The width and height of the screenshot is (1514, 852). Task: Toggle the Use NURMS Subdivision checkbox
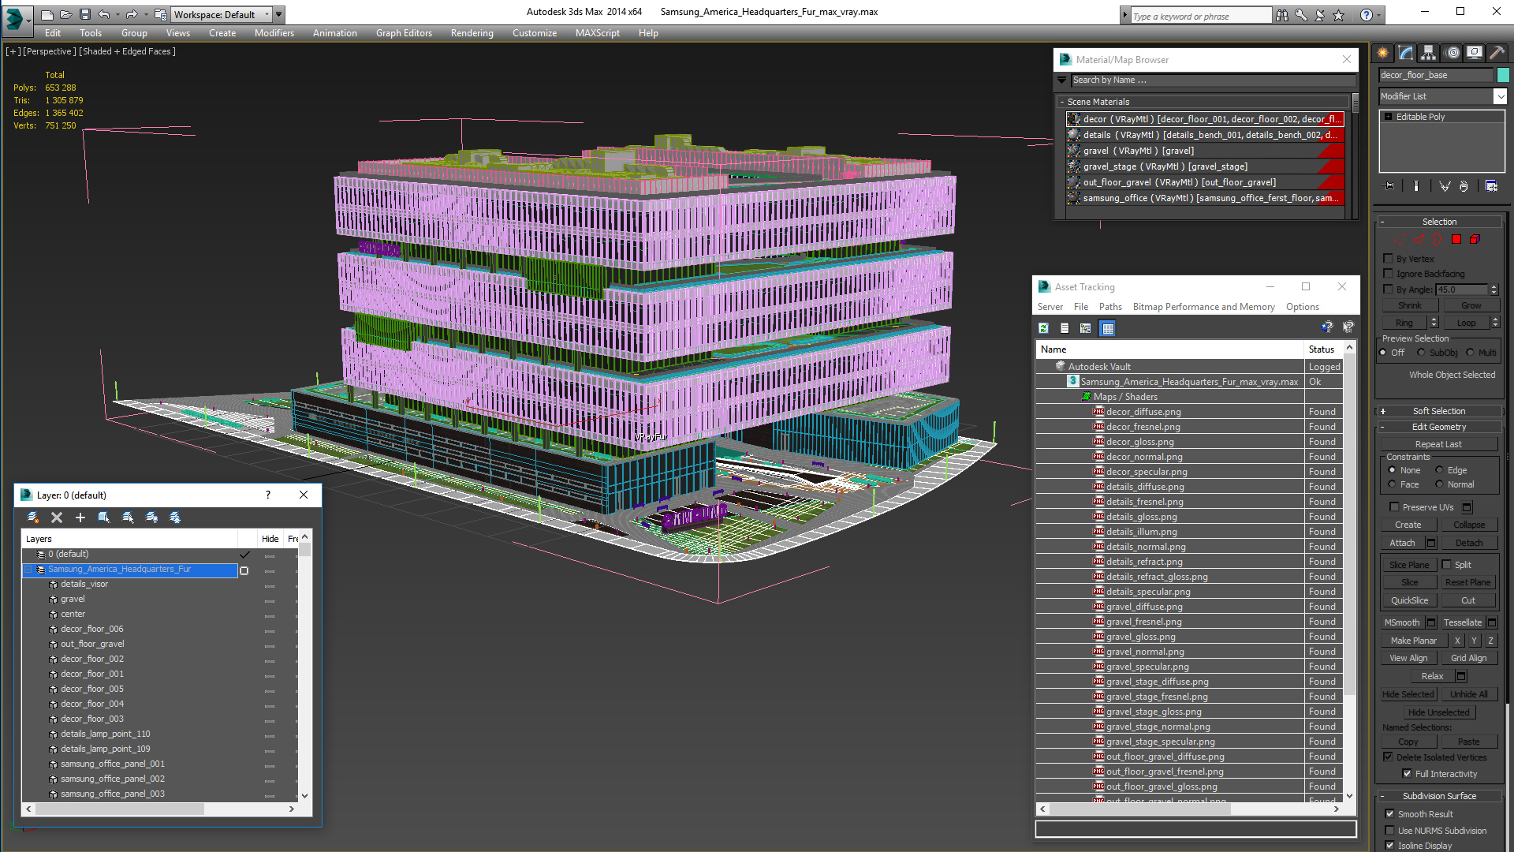coord(1389,831)
